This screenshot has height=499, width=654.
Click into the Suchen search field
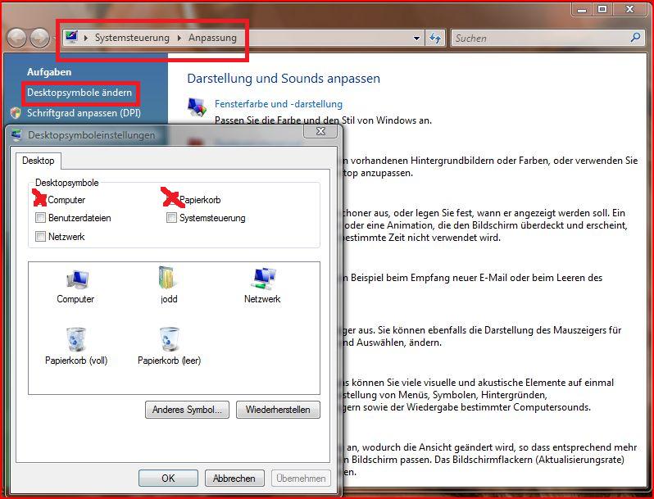click(x=541, y=39)
